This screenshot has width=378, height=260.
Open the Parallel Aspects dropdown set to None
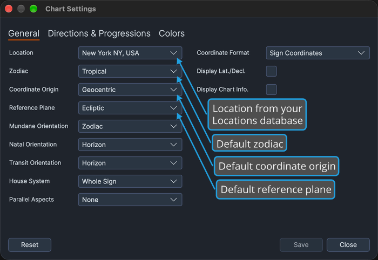point(130,200)
